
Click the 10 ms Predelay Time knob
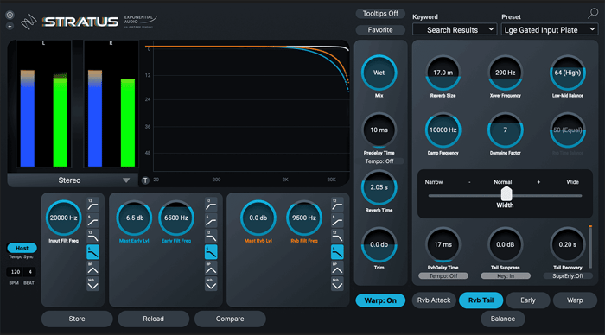379,130
